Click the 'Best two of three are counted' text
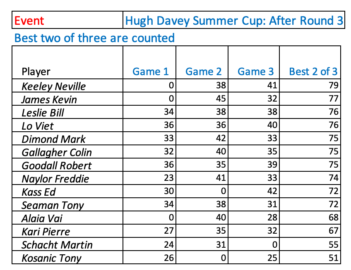The height and width of the screenshot is (270, 351). pos(94,38)
